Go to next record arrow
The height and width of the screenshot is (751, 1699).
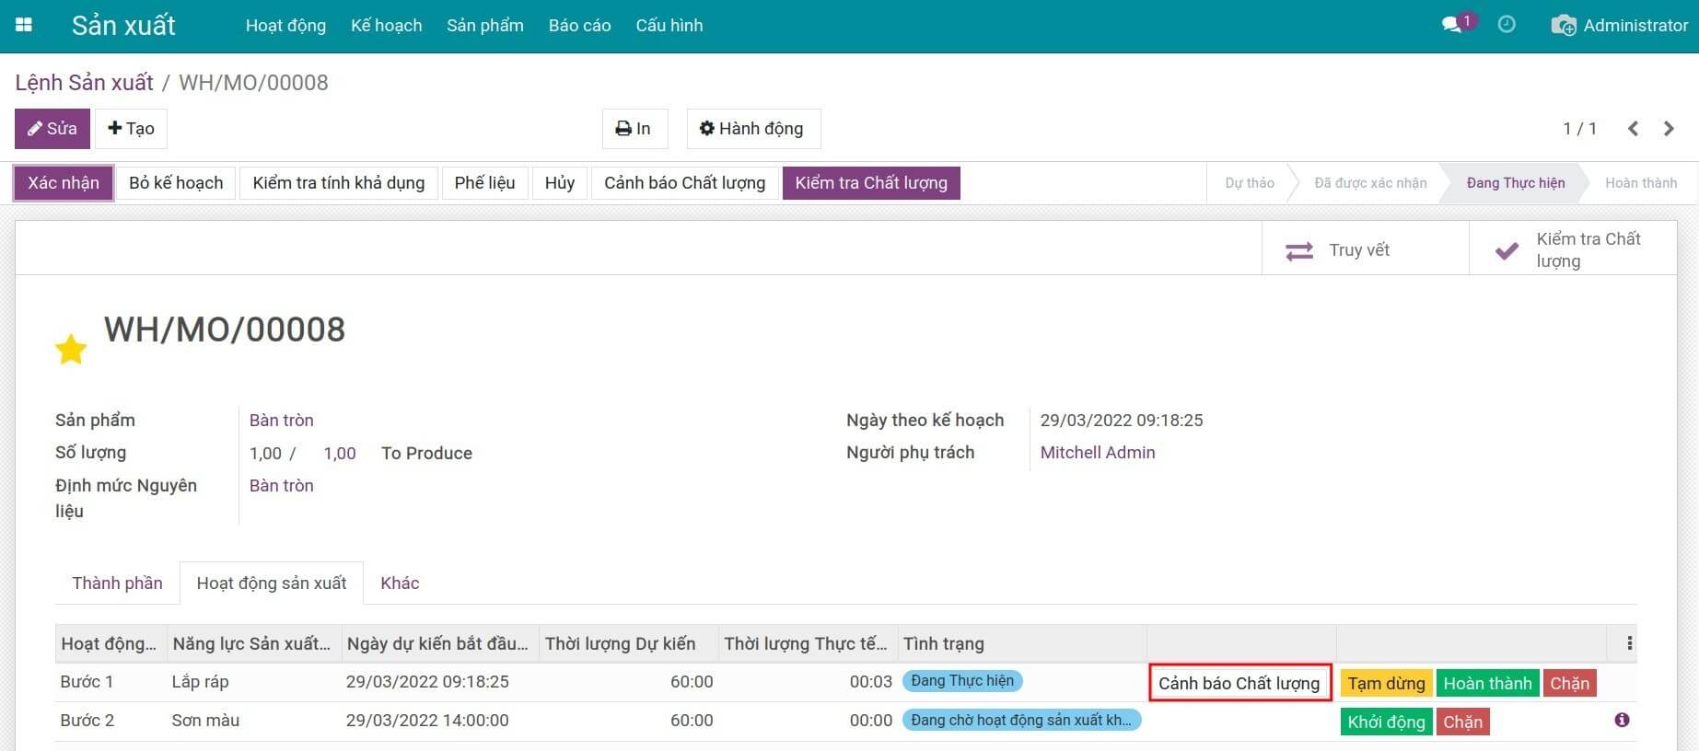pyautogui.click(x=1669, y=129)
